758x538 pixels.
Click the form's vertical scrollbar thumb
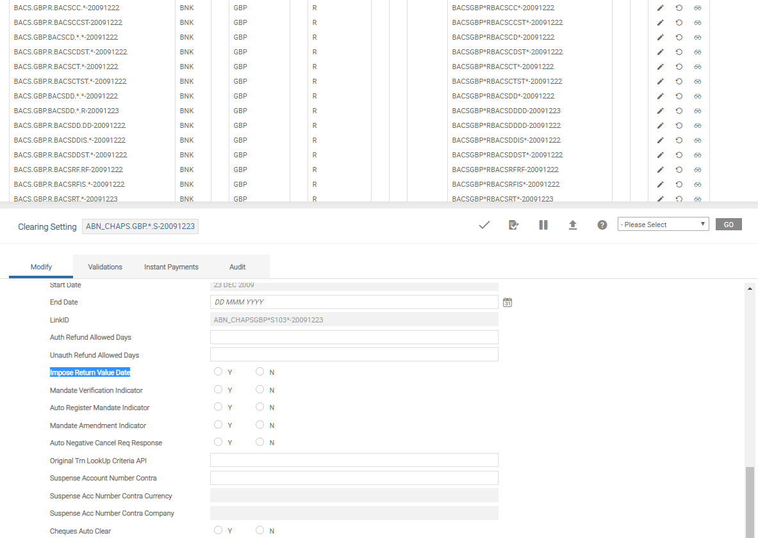(749, 502)
